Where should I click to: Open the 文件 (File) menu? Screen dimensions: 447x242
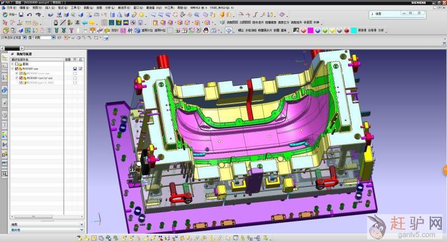(10, 8)
